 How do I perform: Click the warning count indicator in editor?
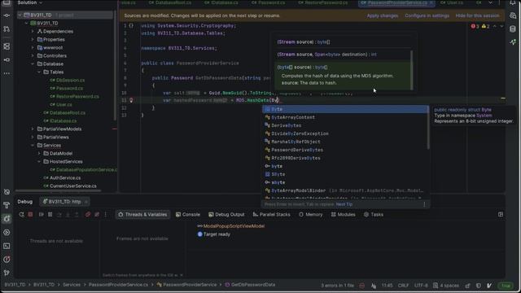(x=485, y=26)
